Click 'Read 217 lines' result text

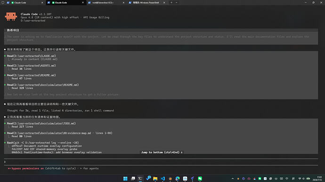[x=22, y=127]
